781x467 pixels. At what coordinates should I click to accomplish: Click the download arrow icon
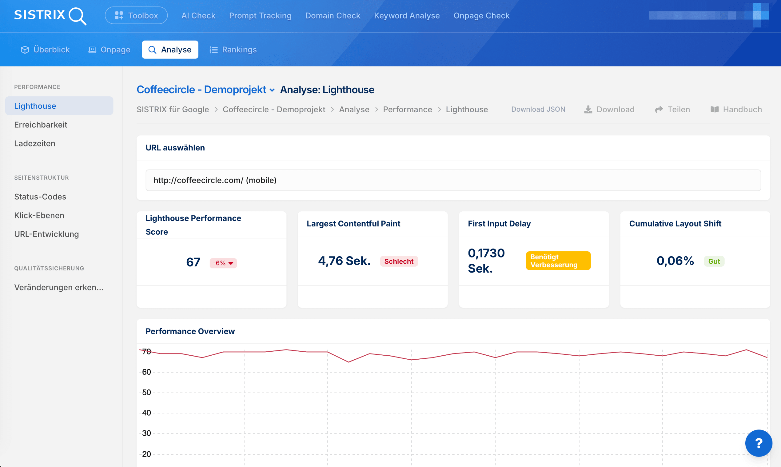pos(588,110)
